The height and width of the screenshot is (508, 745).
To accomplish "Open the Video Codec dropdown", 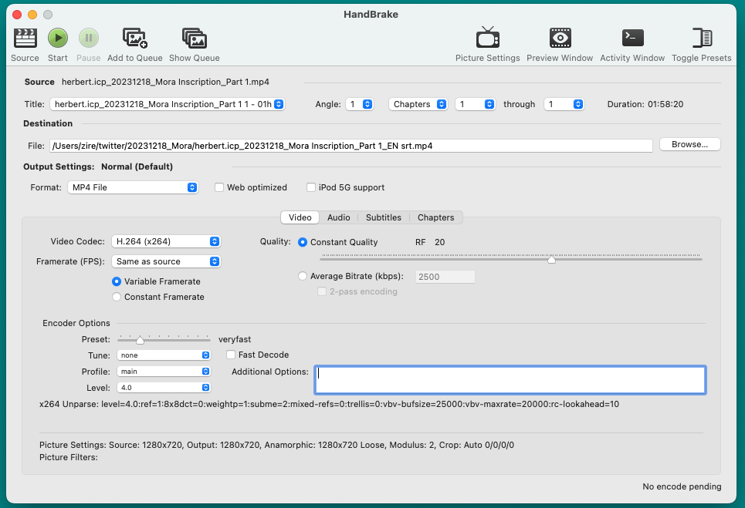I will [x=166, y=241].
